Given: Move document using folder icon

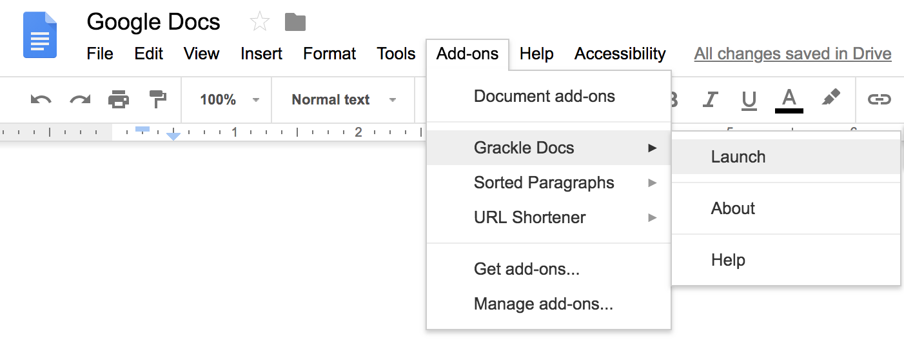Looking at the screenshot, I should (x=295, y=23).
